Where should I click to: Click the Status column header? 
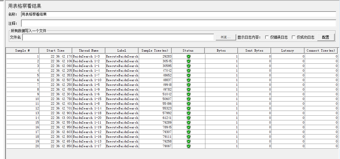point(188,50)
